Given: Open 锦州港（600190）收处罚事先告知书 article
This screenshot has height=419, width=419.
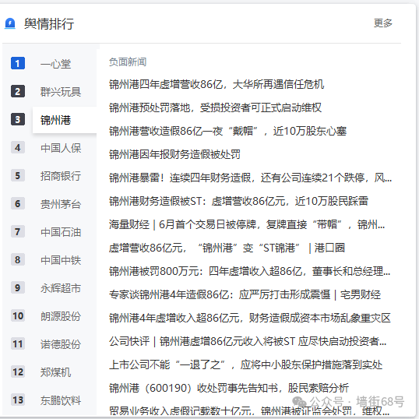Looking at the screenshot, I should pyautogui.click(x=229, y=388).
